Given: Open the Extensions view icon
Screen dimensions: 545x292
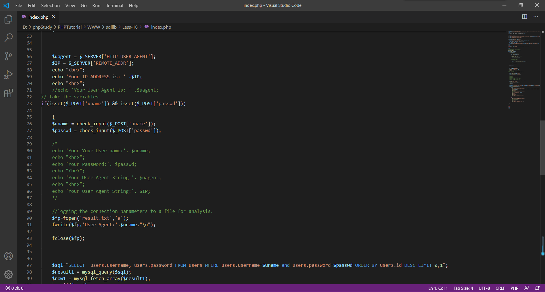Looking at the screenshot, I should tap(9, 93).
